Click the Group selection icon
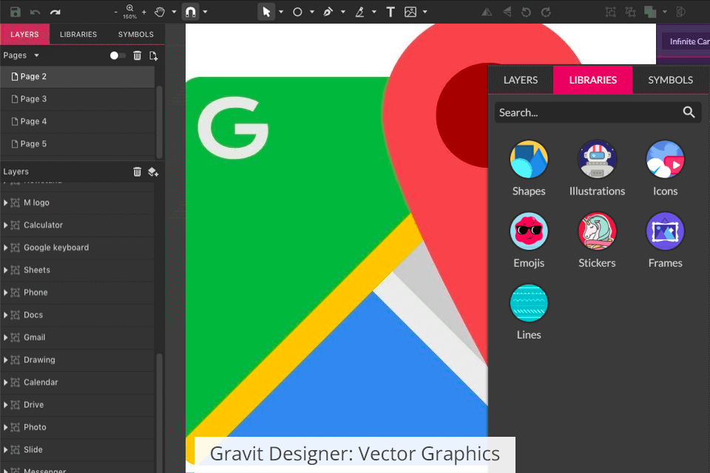The height and width of the screenshot is (473, 710). point(610,13)
